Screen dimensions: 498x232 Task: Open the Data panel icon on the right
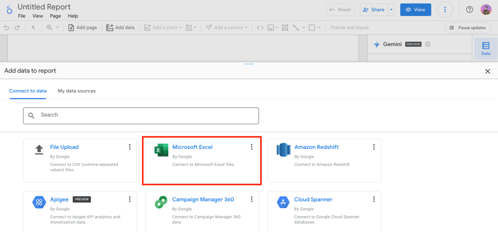coord(486,48)
